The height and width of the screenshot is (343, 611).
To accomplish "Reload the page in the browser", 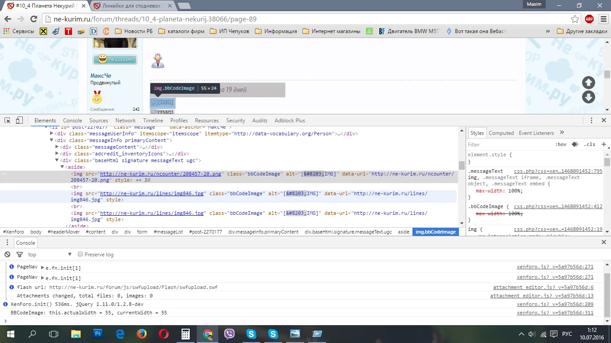I will tap(34, 19).
